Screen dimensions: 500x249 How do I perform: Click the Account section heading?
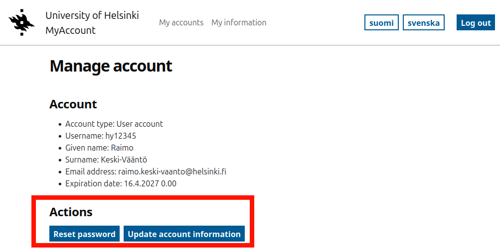pos(73,104)
